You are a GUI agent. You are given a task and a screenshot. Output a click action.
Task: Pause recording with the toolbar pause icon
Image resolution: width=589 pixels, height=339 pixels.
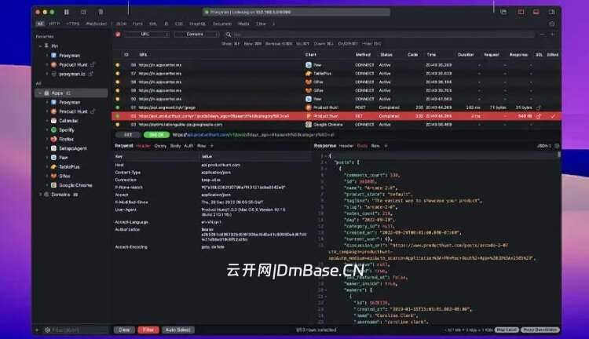(x=67, y=12)
